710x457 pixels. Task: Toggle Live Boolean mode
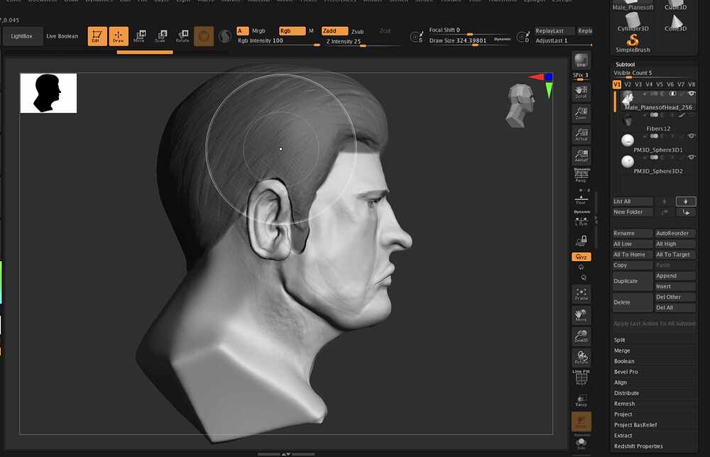(62, 36)
